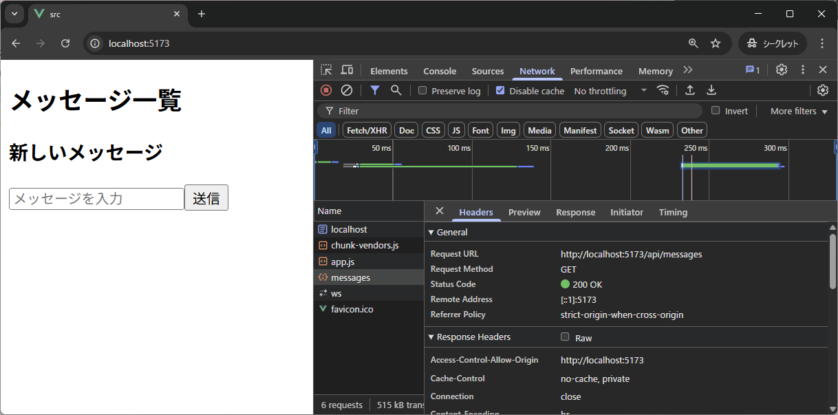Show more DevTools tabs chevron

pos(687,70)
